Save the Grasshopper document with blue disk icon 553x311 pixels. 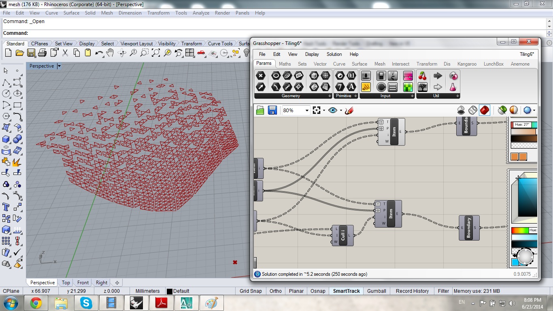pos(272,110)
